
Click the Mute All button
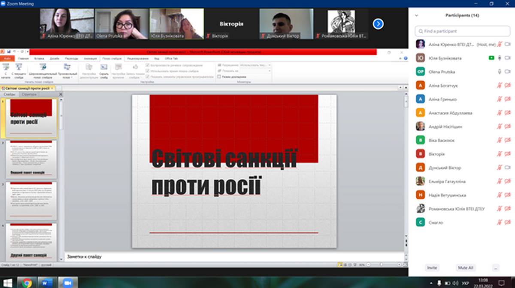click(465, 268)
